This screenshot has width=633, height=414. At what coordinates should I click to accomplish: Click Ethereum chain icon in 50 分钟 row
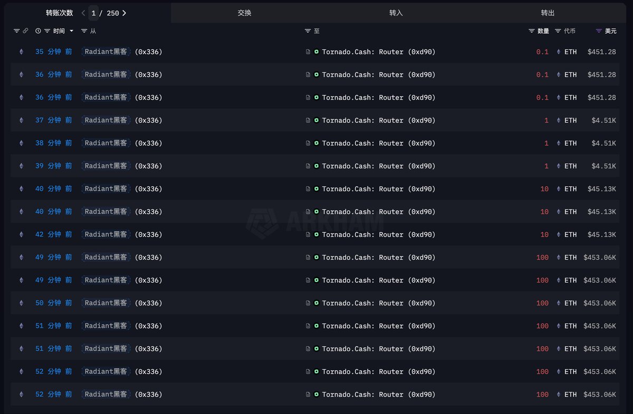(22, 303)
